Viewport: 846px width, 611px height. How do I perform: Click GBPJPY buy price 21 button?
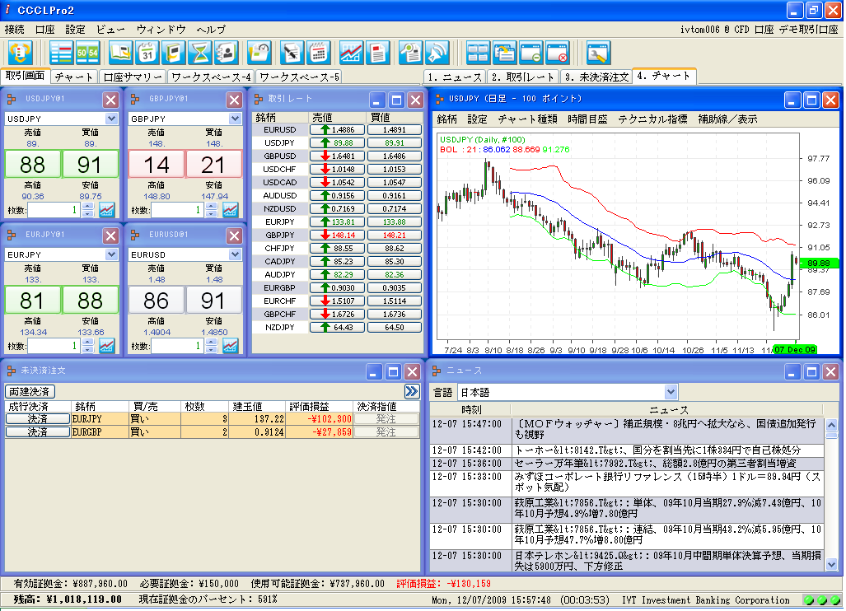point(213,165)
